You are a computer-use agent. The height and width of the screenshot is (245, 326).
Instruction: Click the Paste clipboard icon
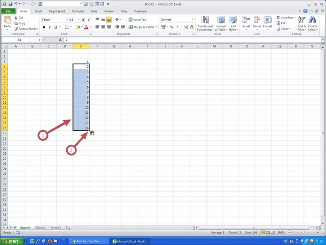[x=7, y=20]
